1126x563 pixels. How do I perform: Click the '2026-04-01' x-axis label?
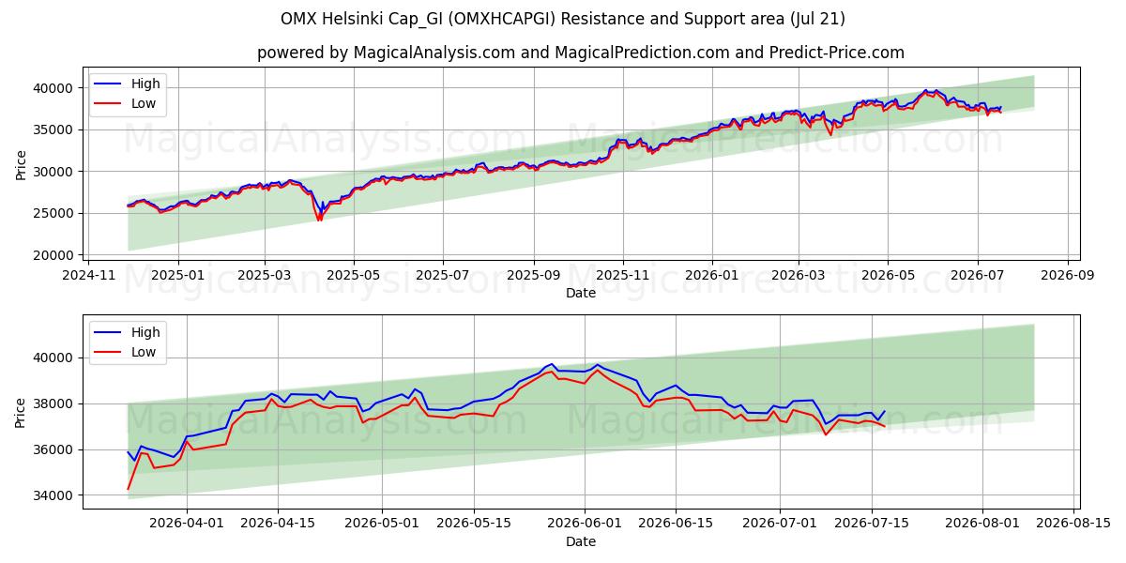tap(185, 525)
